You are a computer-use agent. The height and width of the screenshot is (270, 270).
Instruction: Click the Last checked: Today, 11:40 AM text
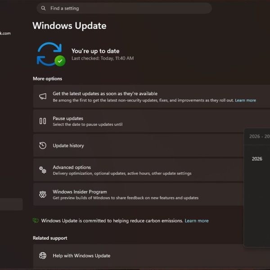point(103,58)
